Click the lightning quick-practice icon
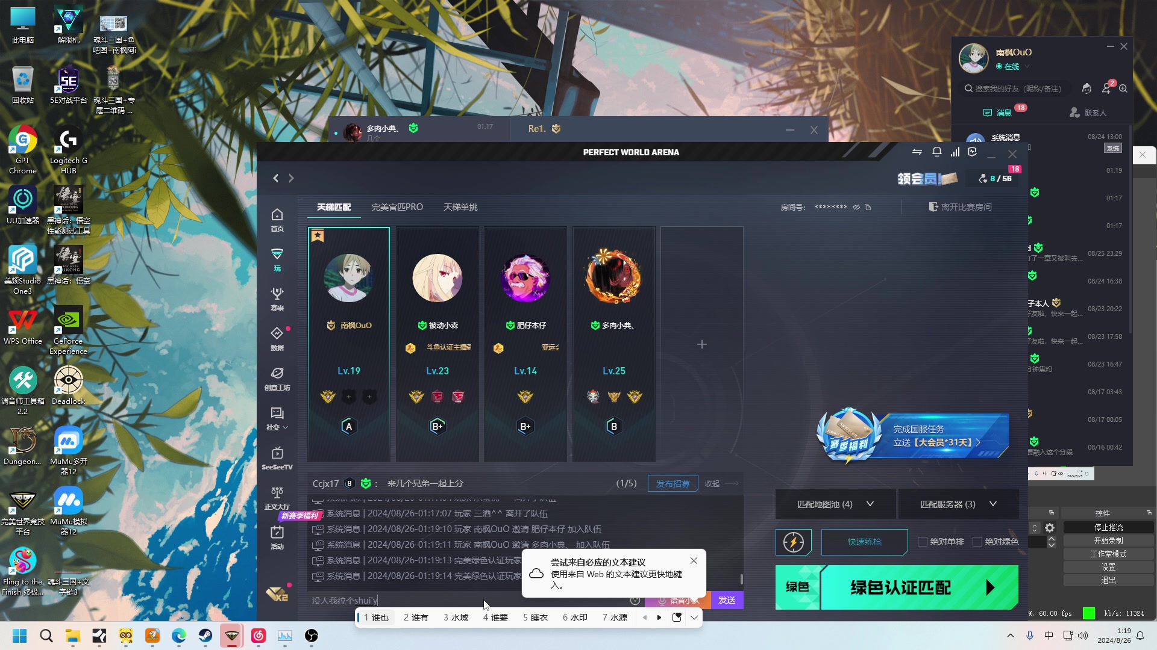This screenshot has height=650, width=1157. pyautogui.click(x=793, y=542)
